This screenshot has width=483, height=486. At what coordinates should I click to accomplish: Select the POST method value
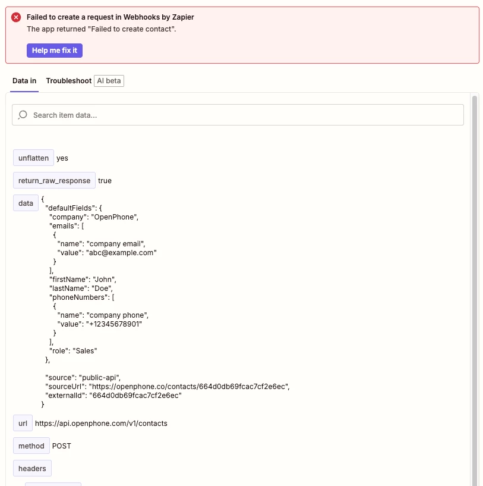(x=62, y=446)
